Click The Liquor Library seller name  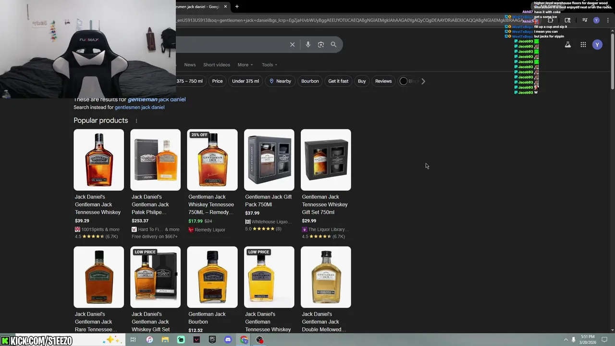[x=329, y=229]
